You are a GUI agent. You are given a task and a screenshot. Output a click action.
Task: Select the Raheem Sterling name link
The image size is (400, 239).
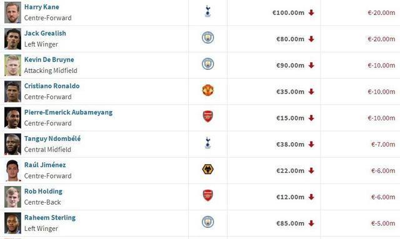[x=50, y=218]
